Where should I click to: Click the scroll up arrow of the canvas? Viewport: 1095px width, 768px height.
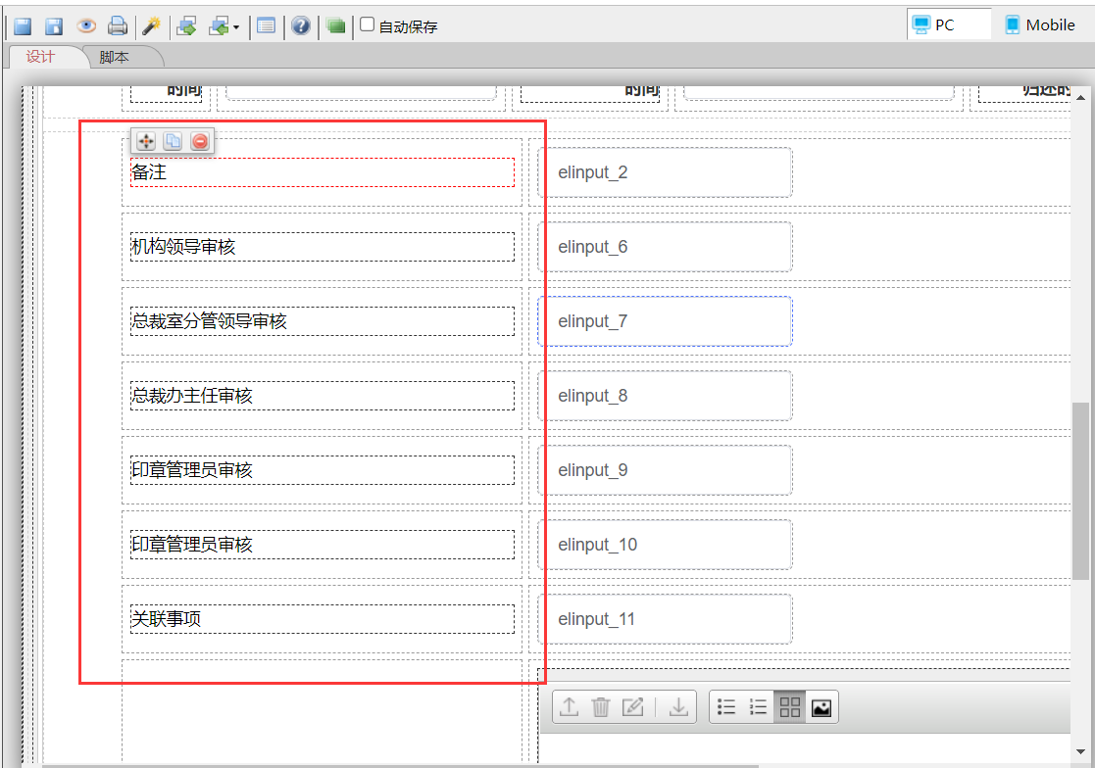click(1080, 98)
